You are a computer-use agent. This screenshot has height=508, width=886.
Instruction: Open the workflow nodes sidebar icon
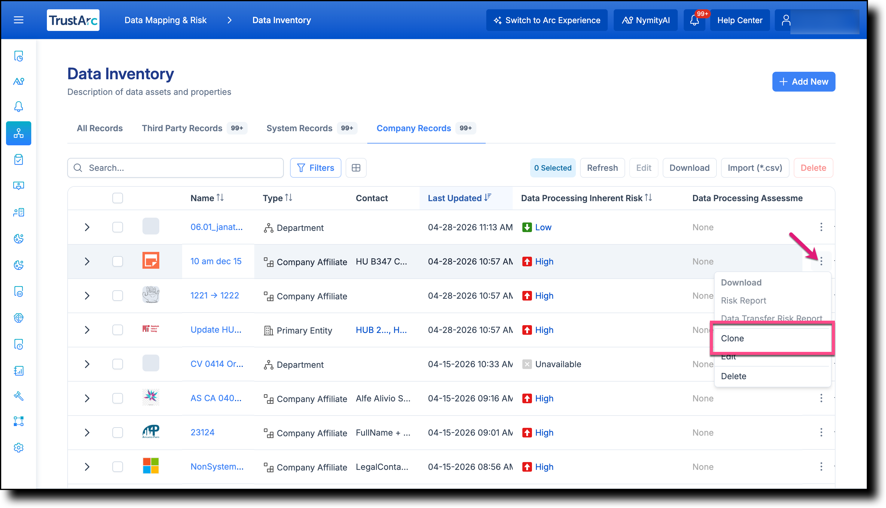[x=19, y=422]
